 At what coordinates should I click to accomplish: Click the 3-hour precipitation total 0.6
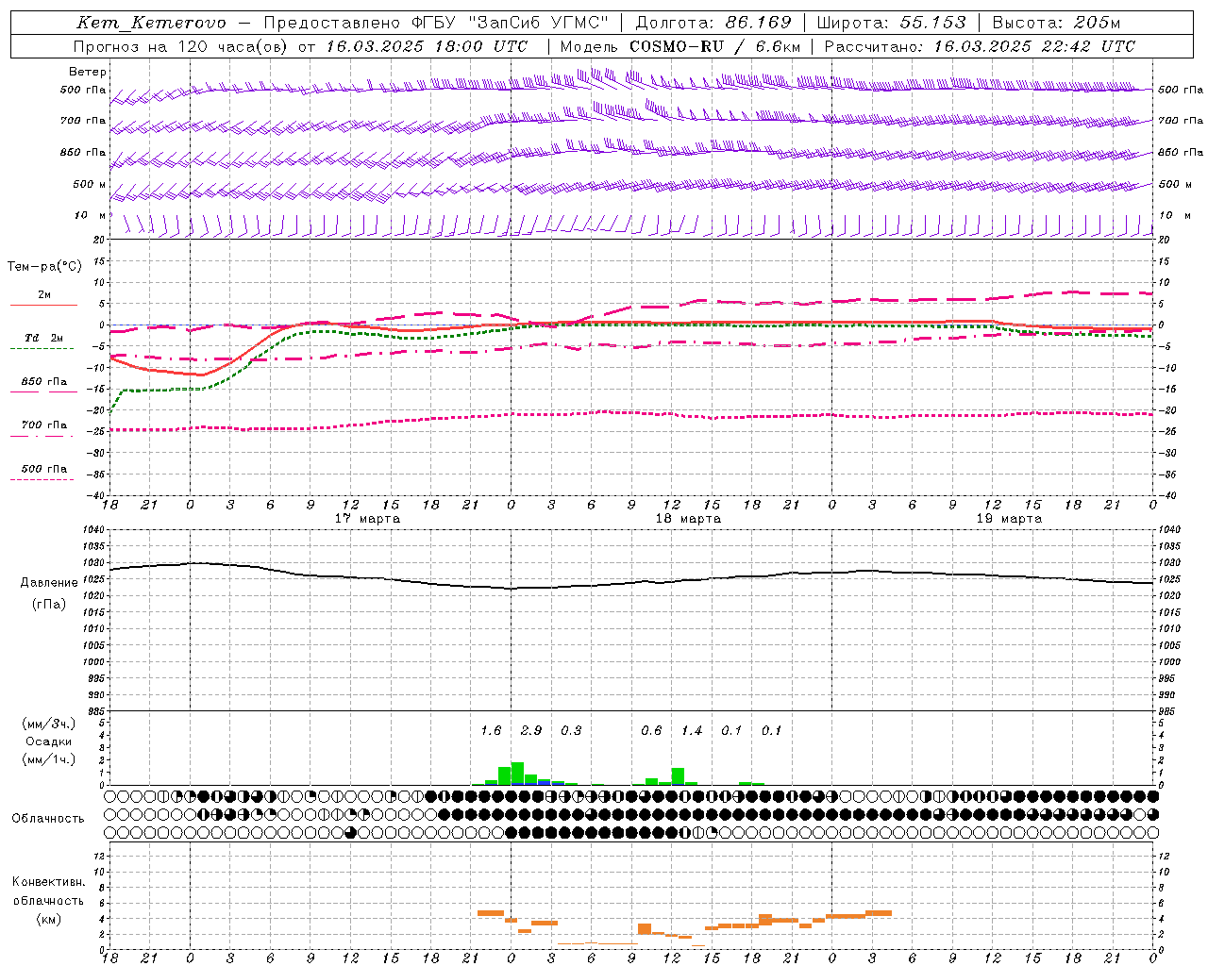point(651,731)
